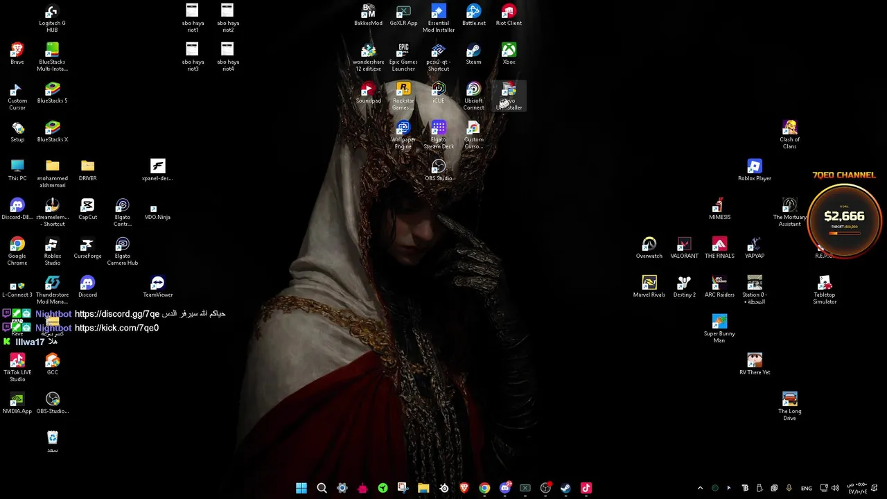The height and width of the screenshot is (499, 887).
Task: Switch to Discord in the taskbar
Action: tap(505, 488)
